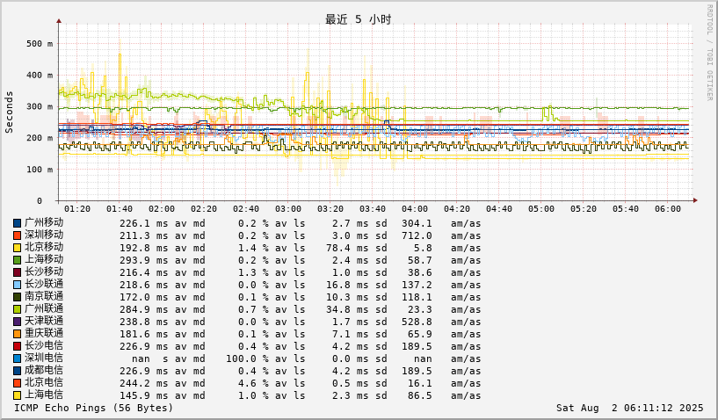The image size is (718, 420).
Task: Click the 重庆联通 legend label
Action: point(44,333)
